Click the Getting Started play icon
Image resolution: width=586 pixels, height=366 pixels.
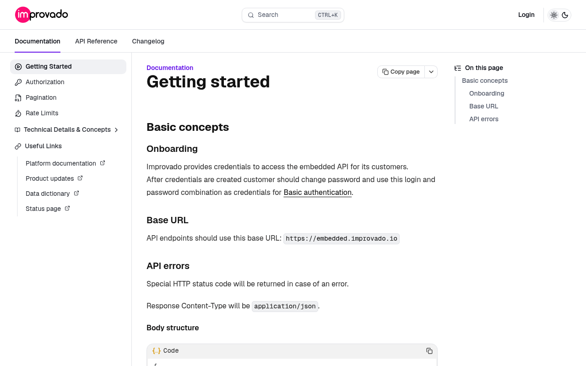(18, 67)
